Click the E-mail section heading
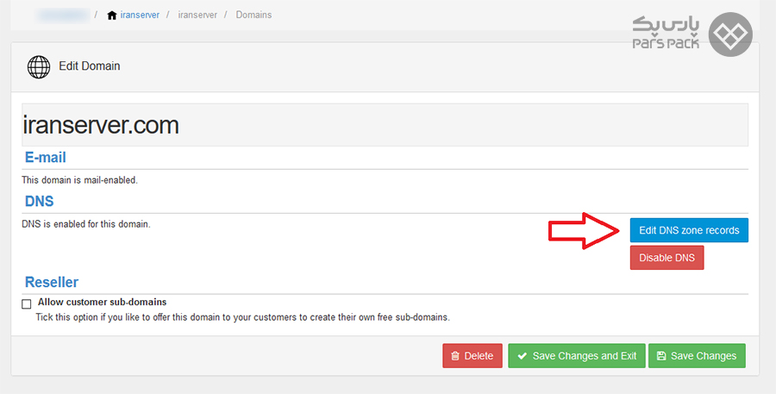This screenshot has width=776, height=394. point(45,158)
